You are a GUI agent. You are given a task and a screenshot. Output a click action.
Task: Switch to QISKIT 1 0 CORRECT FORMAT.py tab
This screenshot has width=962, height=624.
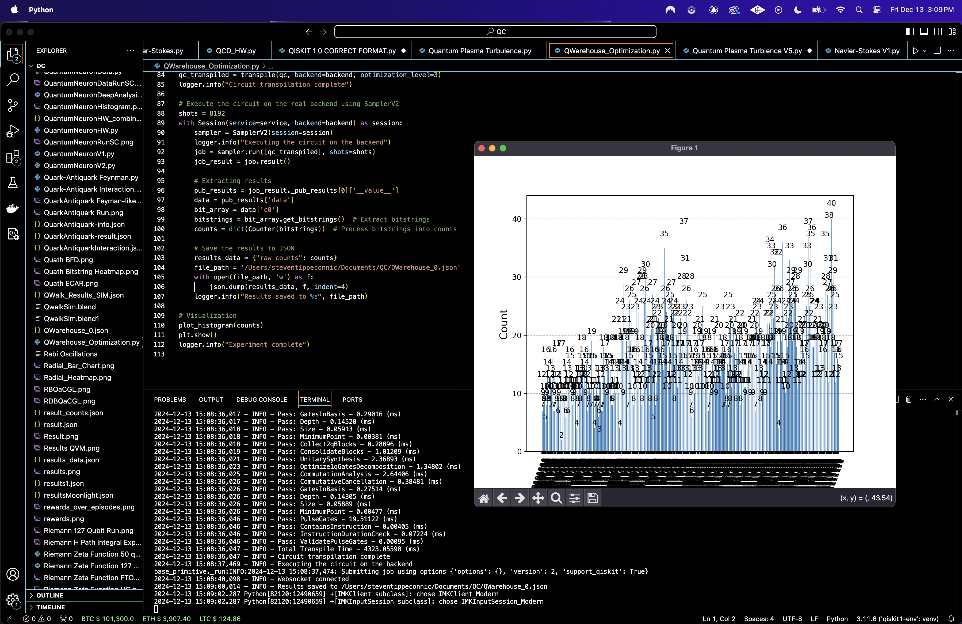(342, 51)
